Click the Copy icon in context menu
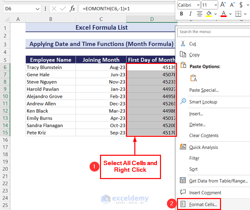This screenshot has height=210, width=250. 183,54
